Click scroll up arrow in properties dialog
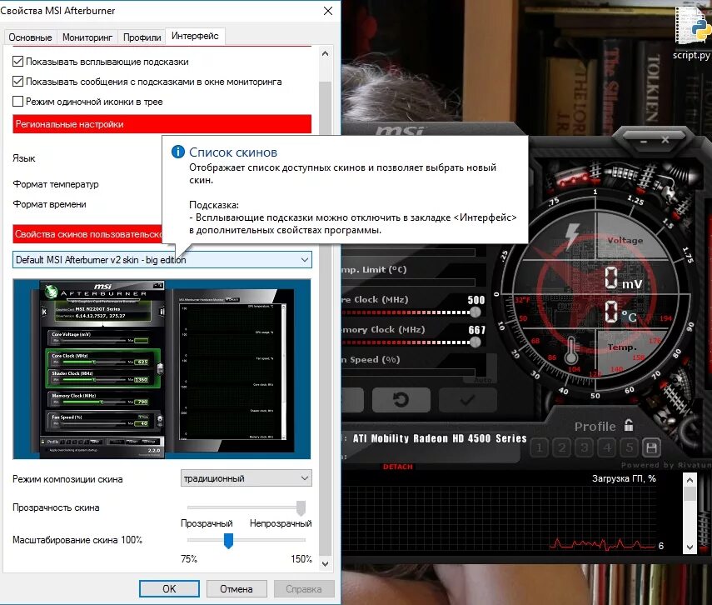Screen dimensions: 712x605 (x=325, y=53)
